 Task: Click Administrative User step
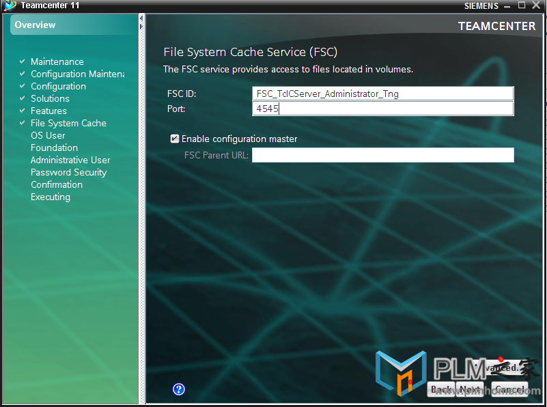70,160
